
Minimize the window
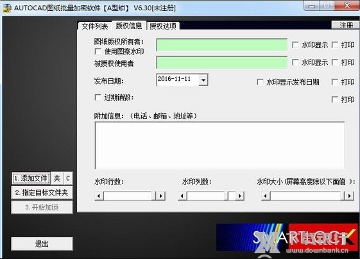click(x=312, y=6)
